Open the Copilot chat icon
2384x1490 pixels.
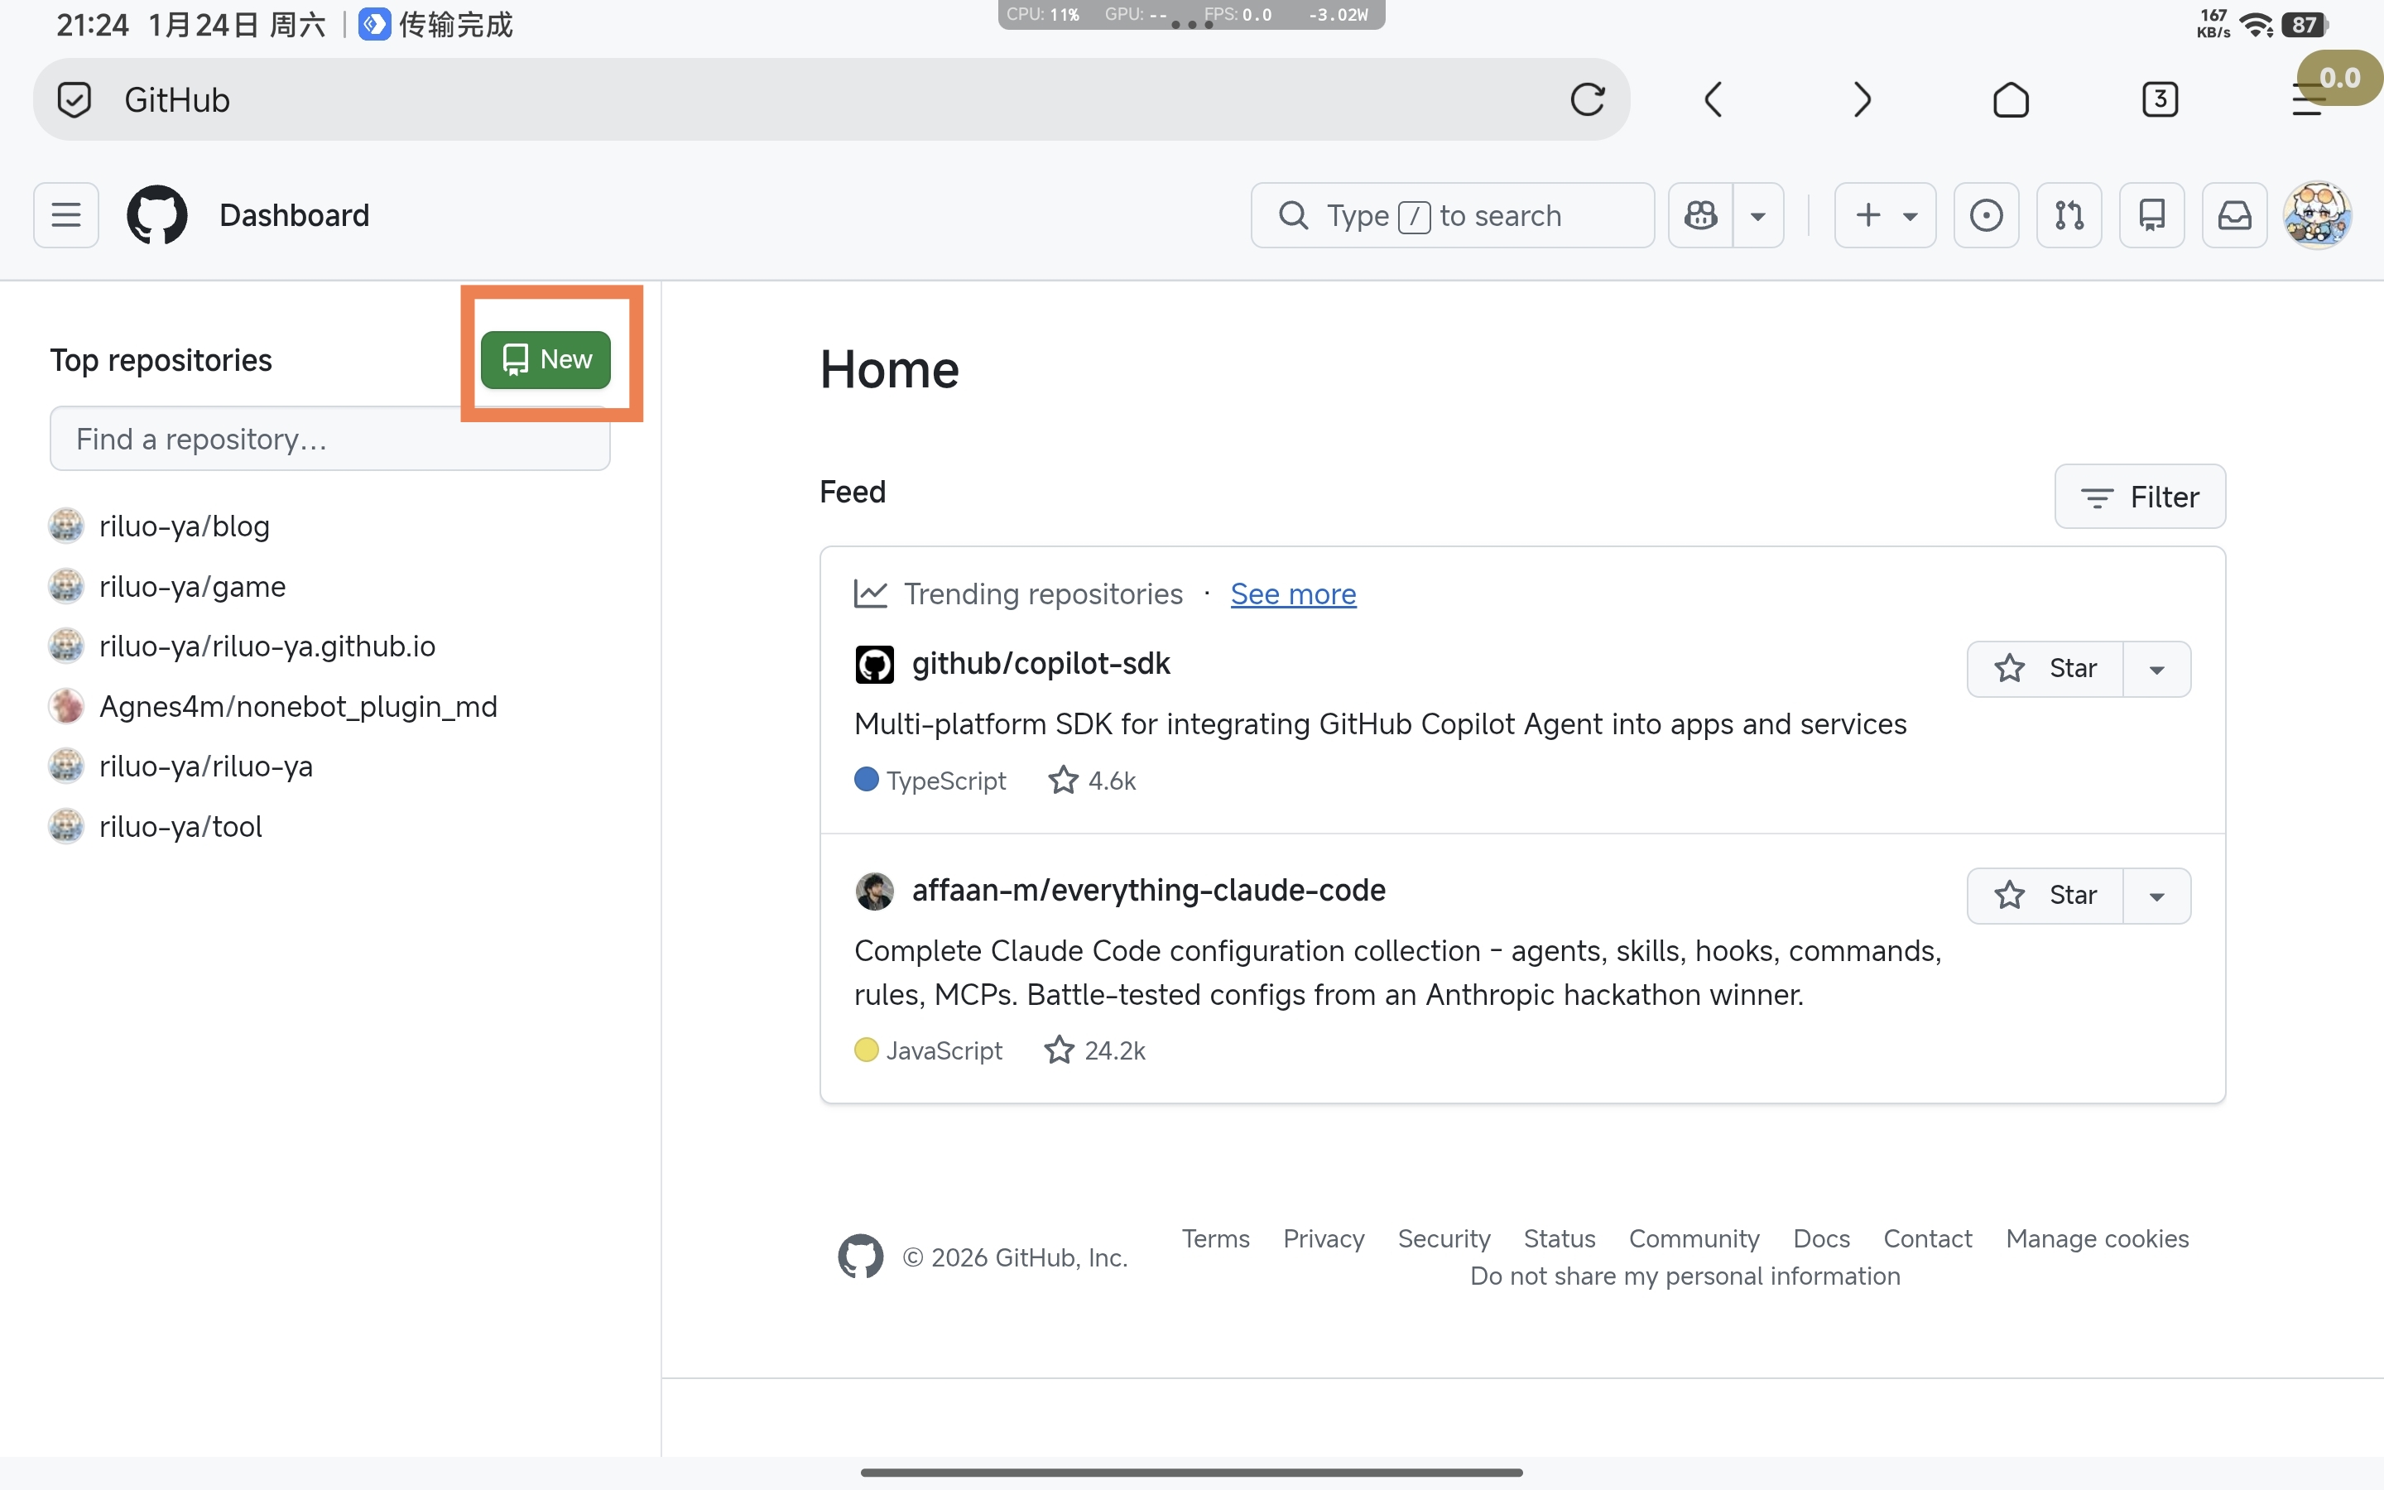(x=1700, y=215)
